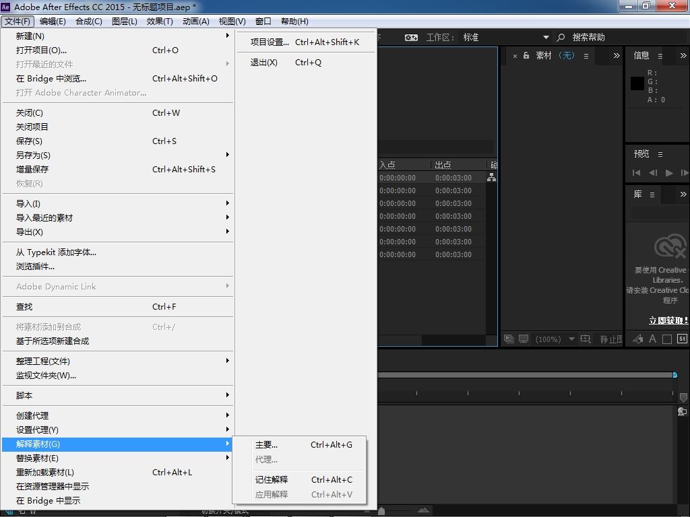
Task: Expand overflow chevron next to 信息 panel
Action: click(683, 55)
